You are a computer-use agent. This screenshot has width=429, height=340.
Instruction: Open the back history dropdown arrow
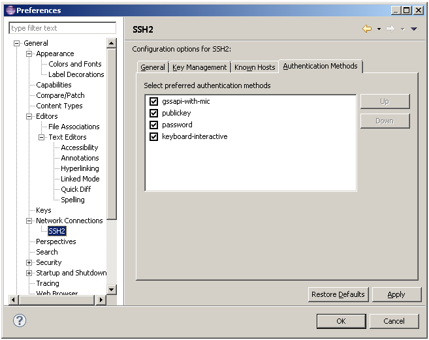(x=379, y=29)
